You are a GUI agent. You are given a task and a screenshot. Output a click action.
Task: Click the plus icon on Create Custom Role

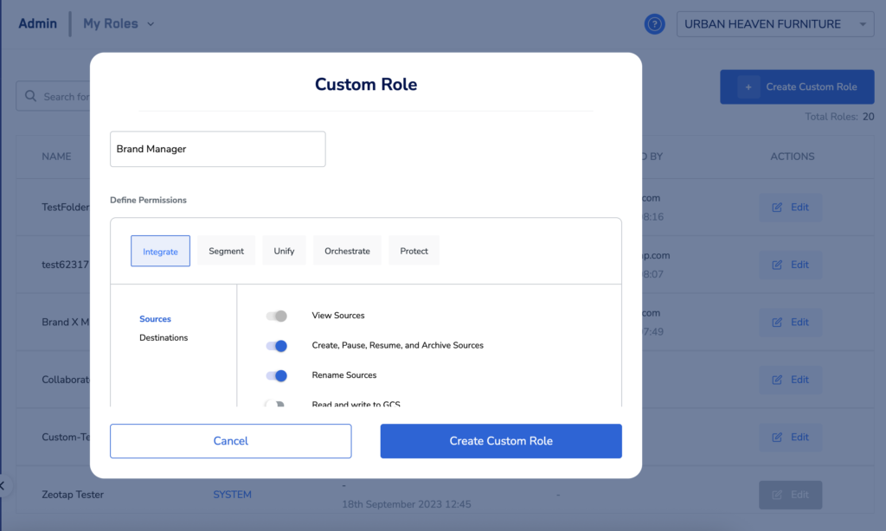[747, 86]
